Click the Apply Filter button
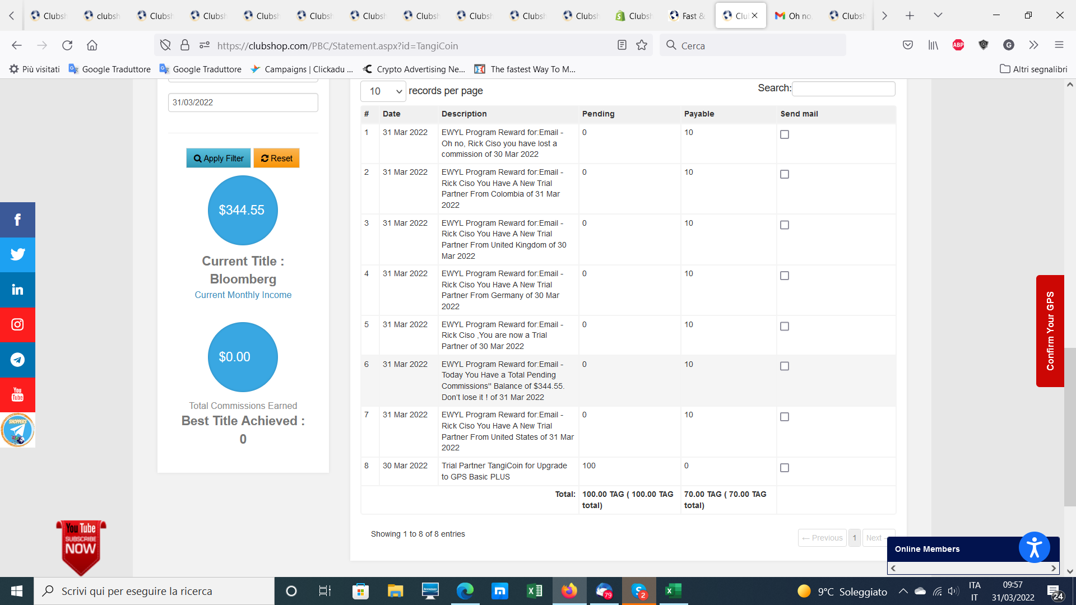 [x=219, y=159]
